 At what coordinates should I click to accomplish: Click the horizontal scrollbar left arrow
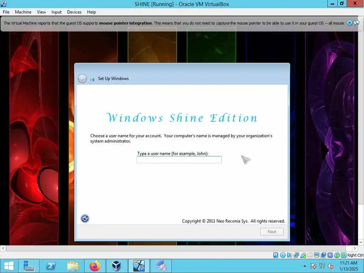pyautogui.click(x=3, y=248)
